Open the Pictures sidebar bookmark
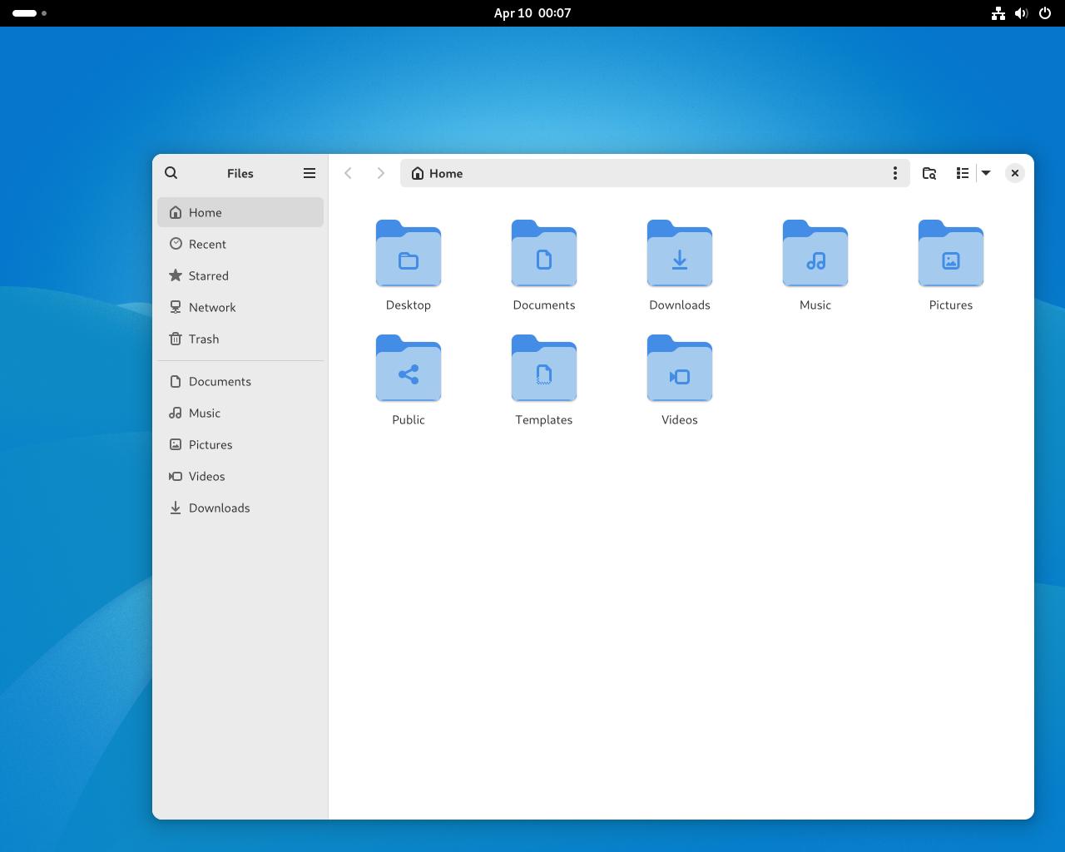 click(x=240, y=444)
